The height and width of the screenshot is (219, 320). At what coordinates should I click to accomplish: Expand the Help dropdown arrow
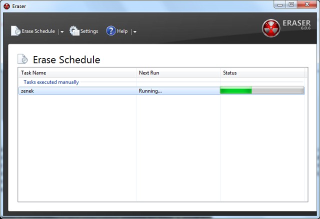click(135, 31)
